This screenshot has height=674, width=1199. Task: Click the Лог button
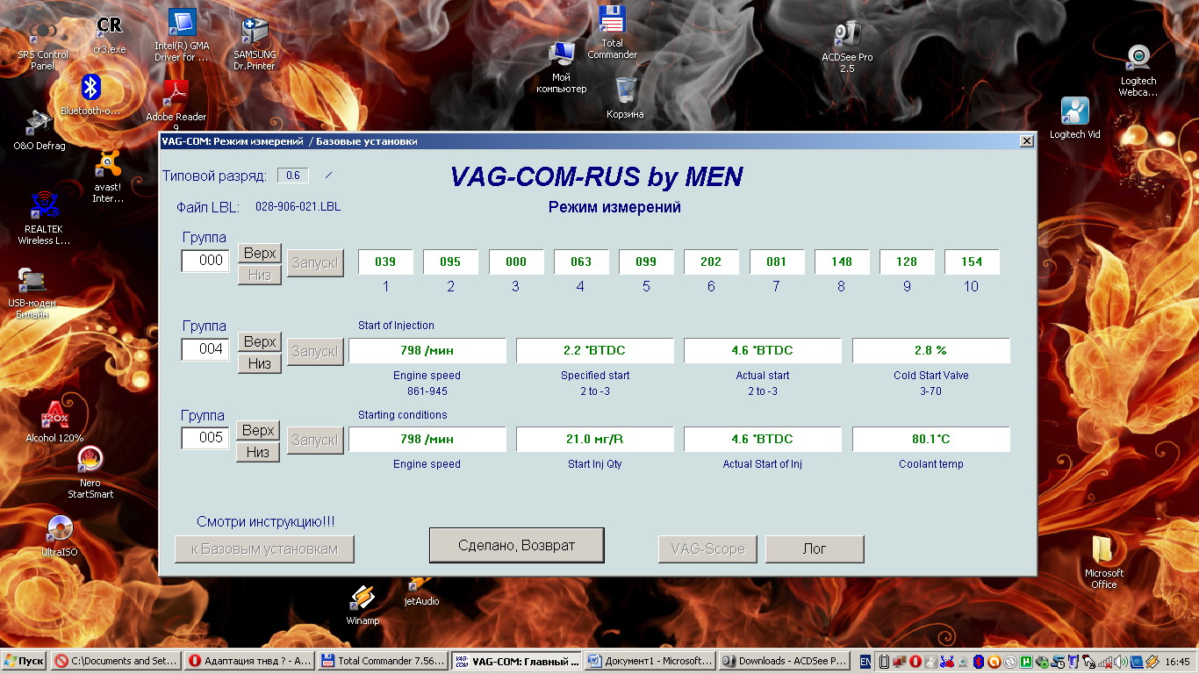point(815,549)
